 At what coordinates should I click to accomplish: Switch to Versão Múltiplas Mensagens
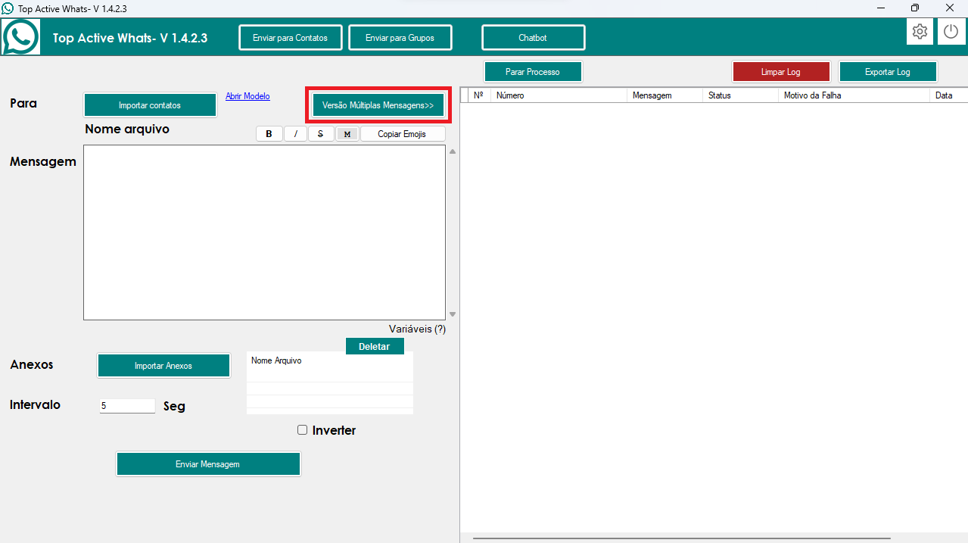click(378, 105)
